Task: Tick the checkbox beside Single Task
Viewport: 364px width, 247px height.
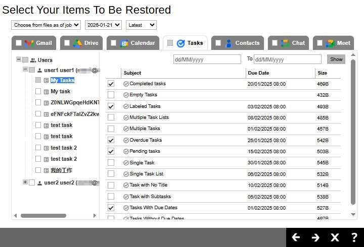Action: (x=111, y=163)
